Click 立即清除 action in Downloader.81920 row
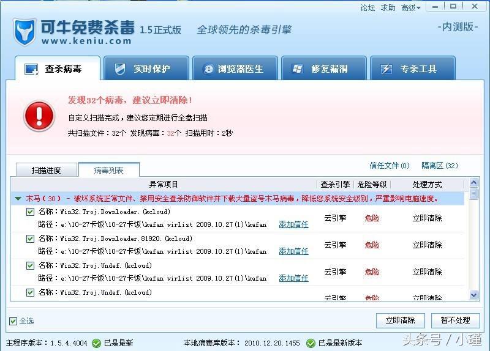The image size is (490, 351). [427, 245]
